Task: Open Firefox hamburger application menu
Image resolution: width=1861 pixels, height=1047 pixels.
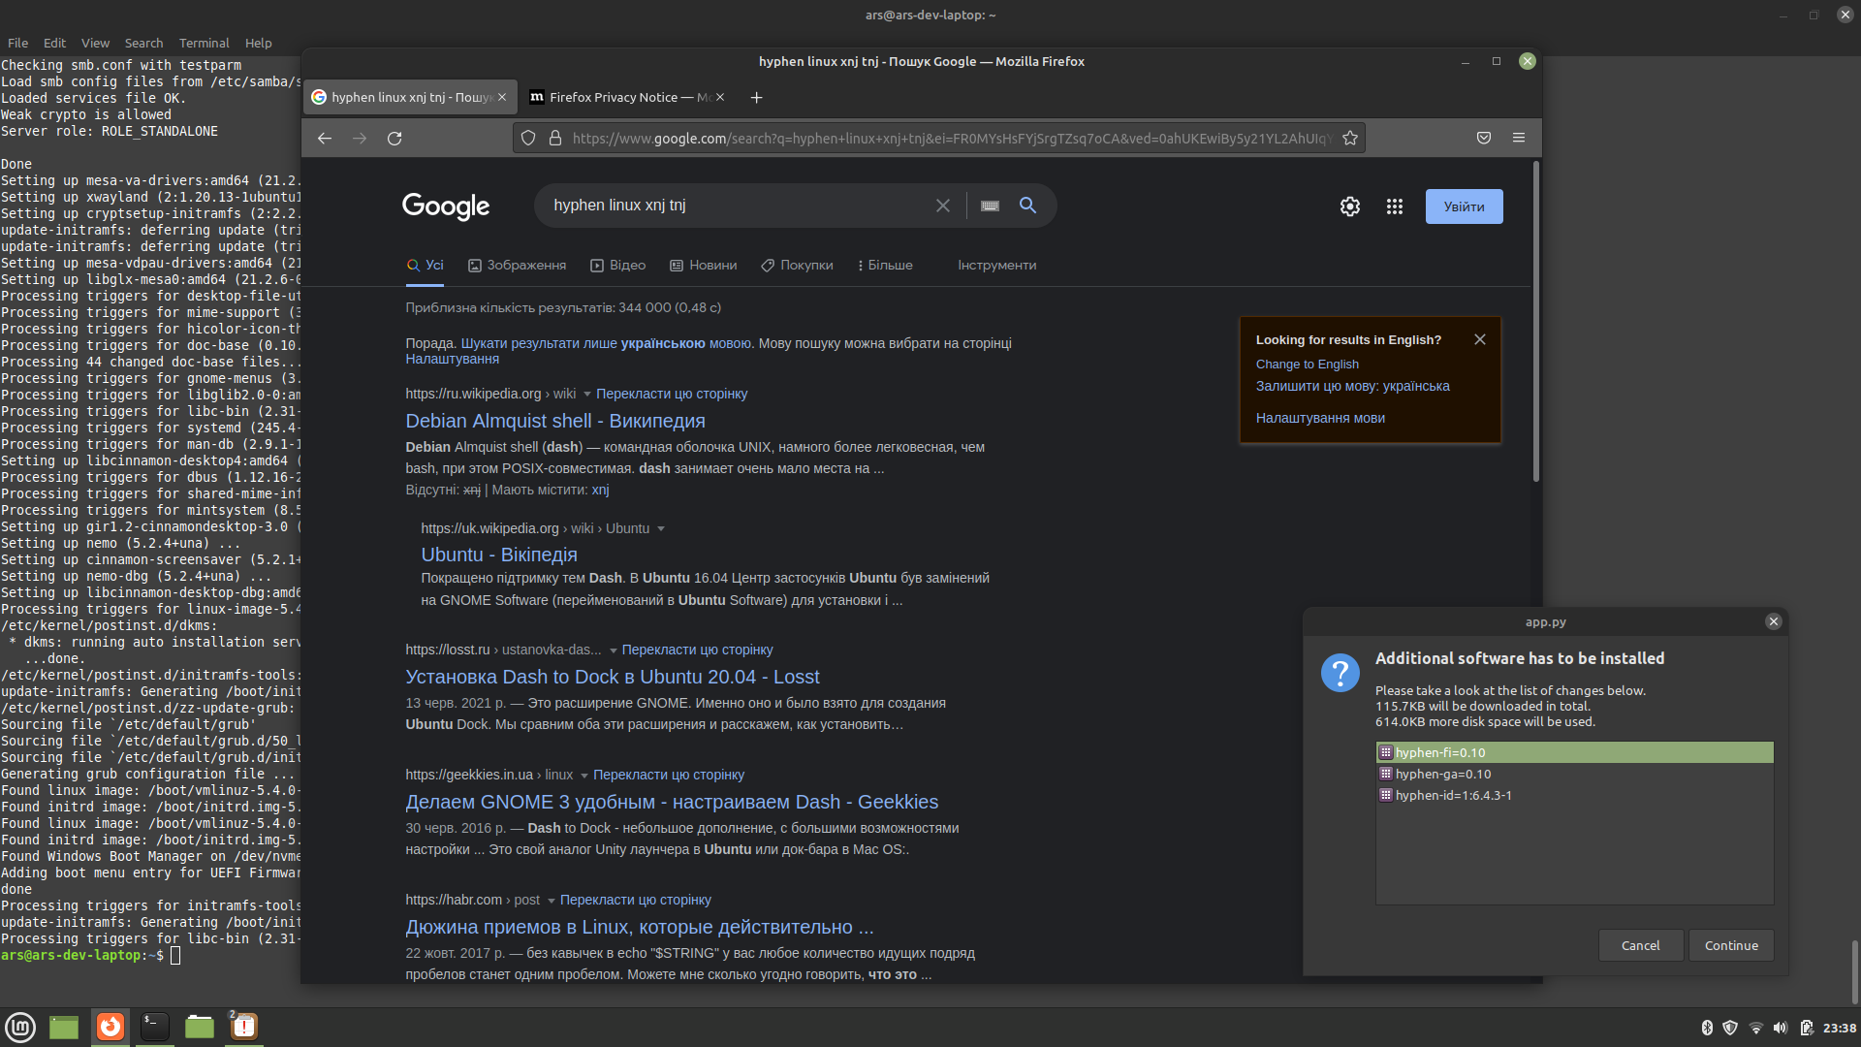Action: point(1519,139)
